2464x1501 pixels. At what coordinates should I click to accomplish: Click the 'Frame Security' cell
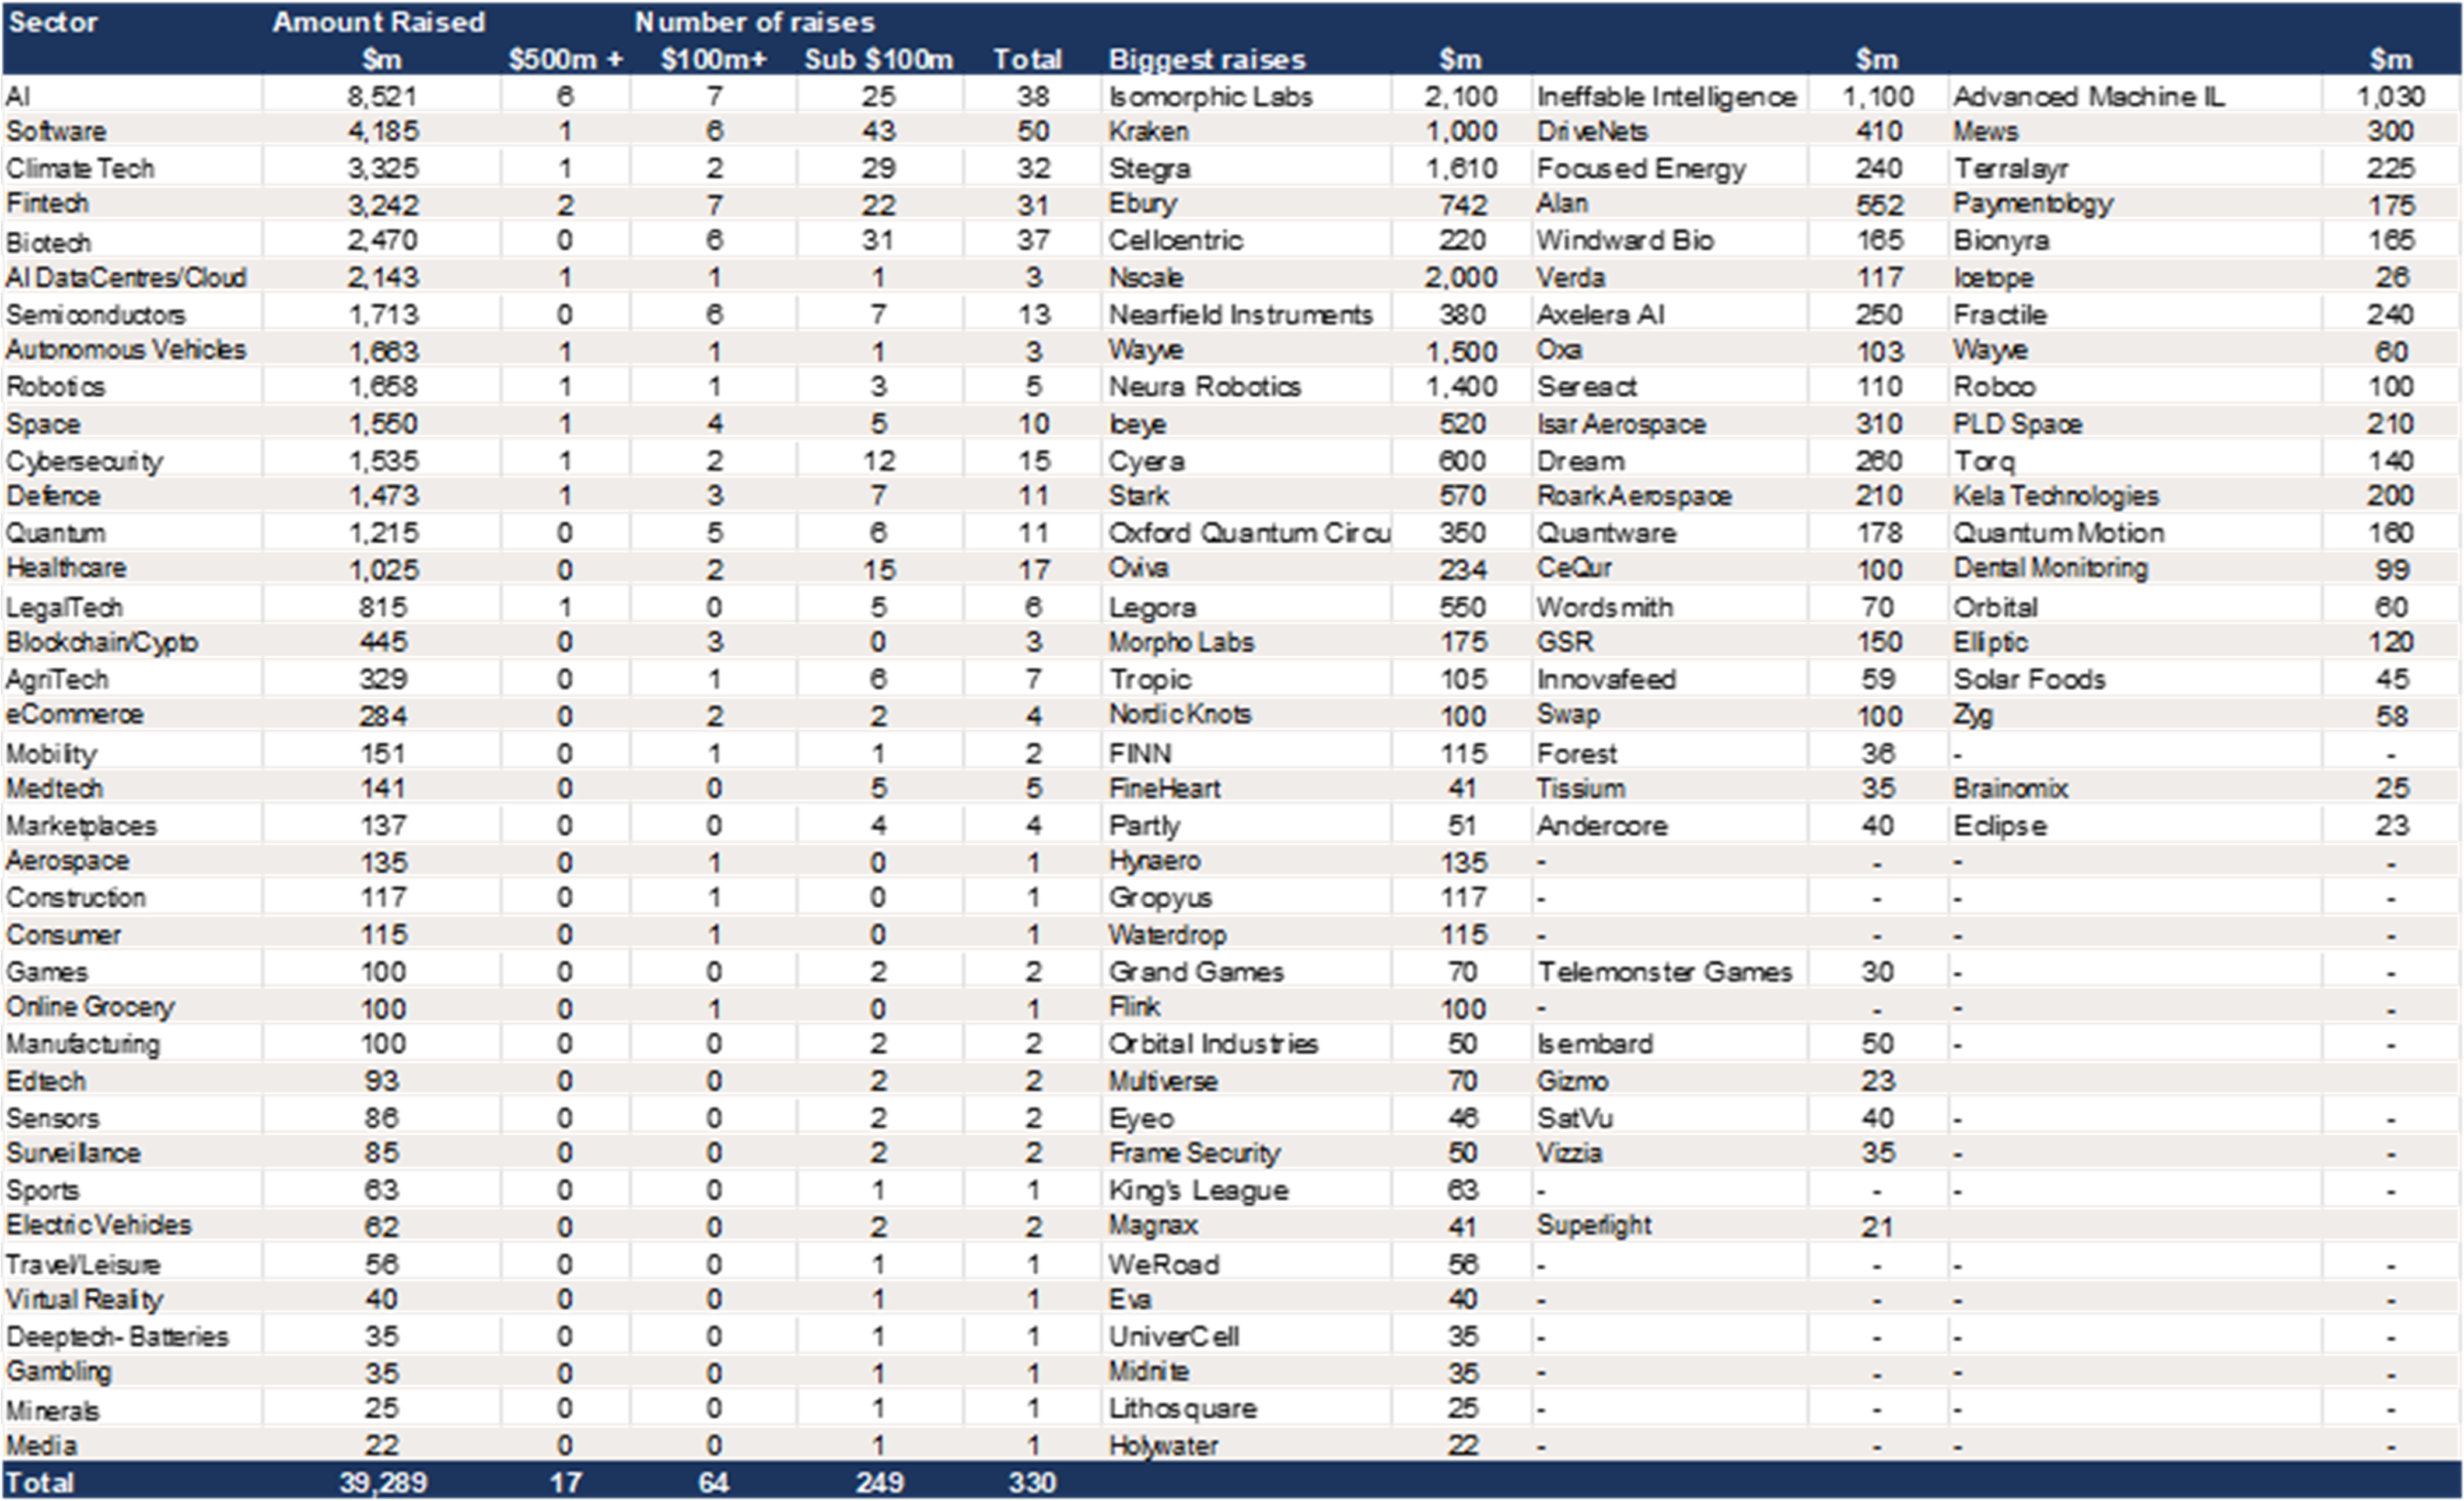coord(1194,1153)
